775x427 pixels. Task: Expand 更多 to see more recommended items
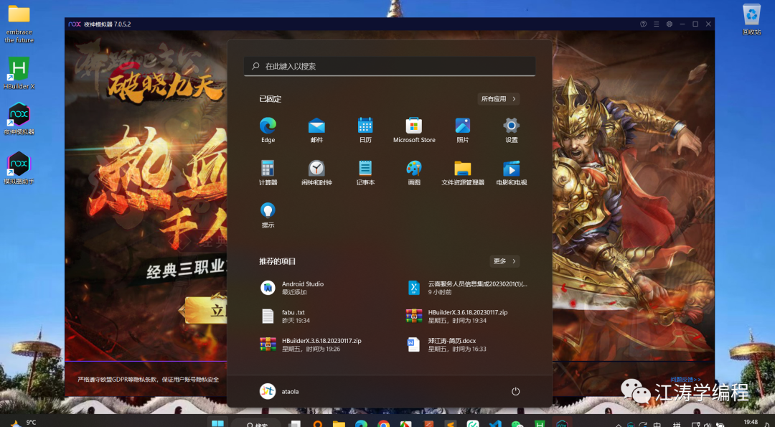pos(504,261)
